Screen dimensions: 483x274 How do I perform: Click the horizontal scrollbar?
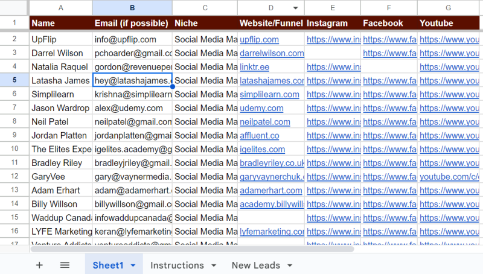pyautogui.click(x=192, y=249)
